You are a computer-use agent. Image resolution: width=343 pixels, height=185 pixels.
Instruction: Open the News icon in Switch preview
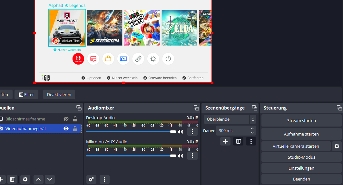point(93,59)
